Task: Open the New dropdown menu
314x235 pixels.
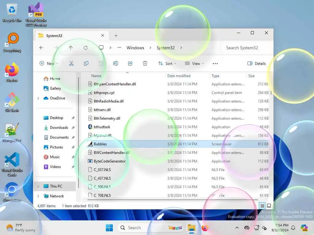Action: (x=49, y=64)
